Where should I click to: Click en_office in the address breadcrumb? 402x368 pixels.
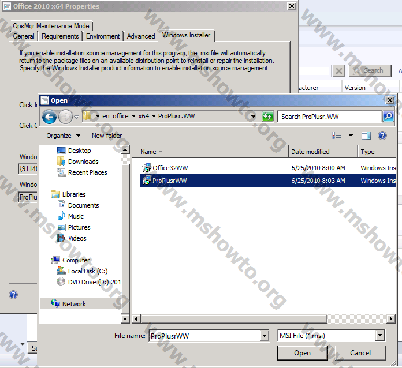click(116, 117)
